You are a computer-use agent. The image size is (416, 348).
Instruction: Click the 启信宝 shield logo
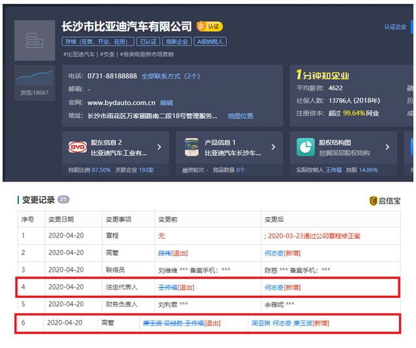[374, 201]
